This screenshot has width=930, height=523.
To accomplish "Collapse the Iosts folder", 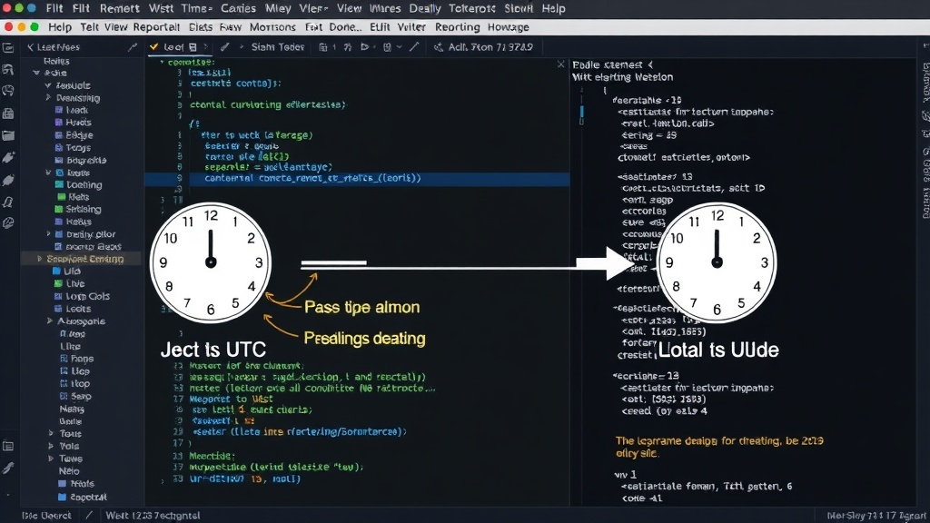I will coord(48,173).
